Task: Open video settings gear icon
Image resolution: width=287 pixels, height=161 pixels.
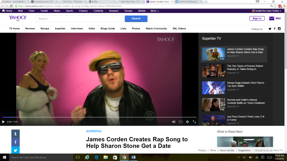Action: [187, 122]
